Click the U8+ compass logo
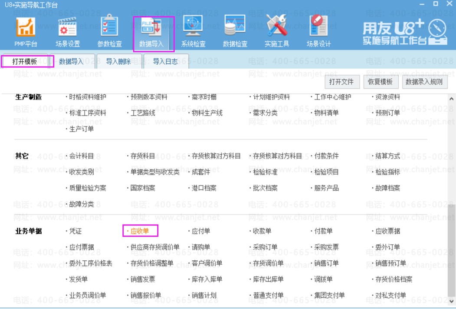This screenshot has height=309, width=456. click(x=437, y=31)
